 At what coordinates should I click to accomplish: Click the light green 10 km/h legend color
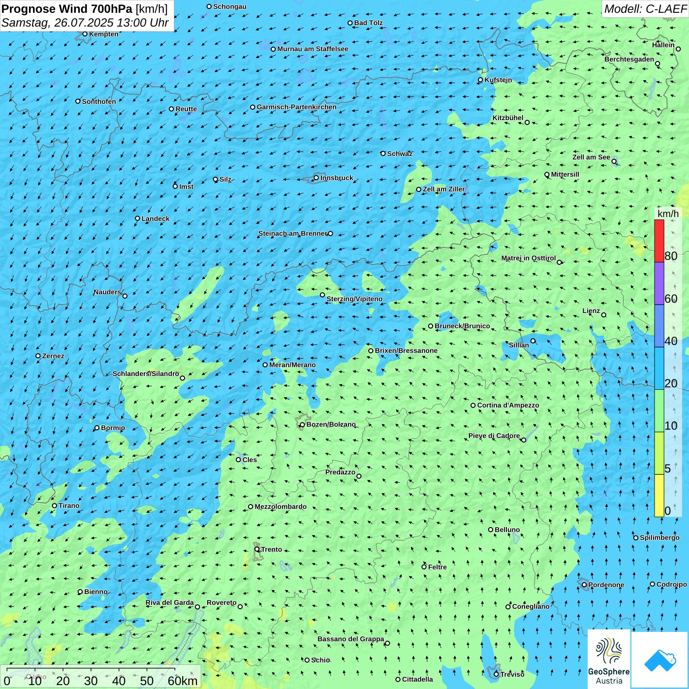coord(659,411)
